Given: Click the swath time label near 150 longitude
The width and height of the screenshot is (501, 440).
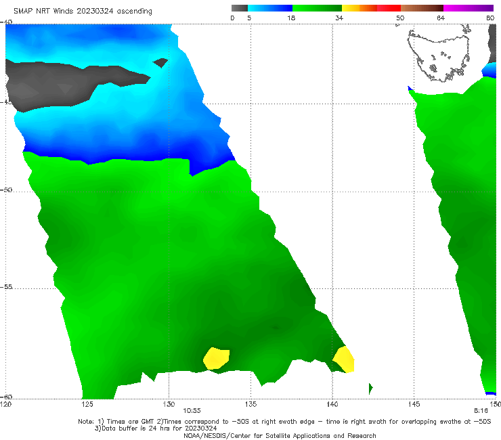Looking at the screenshot, I should 481,411.
